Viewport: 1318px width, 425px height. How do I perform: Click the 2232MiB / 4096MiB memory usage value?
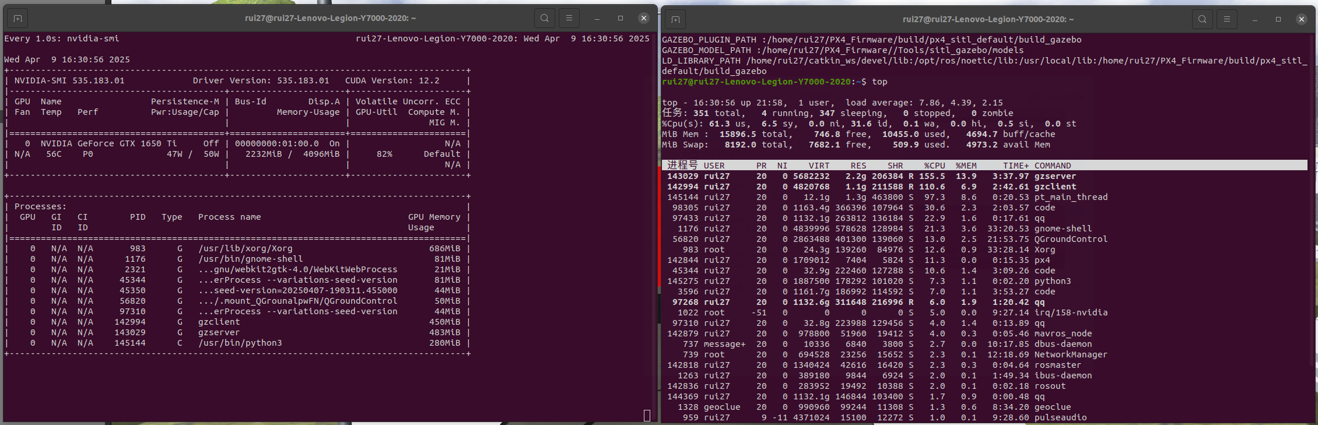pos(292,154)
